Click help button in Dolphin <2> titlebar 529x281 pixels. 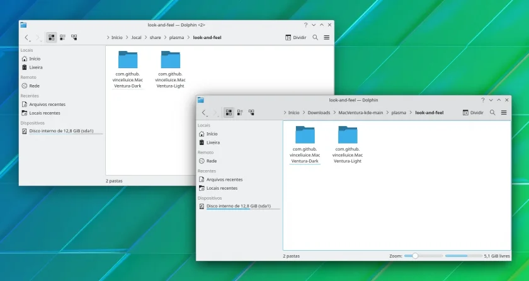305,25
